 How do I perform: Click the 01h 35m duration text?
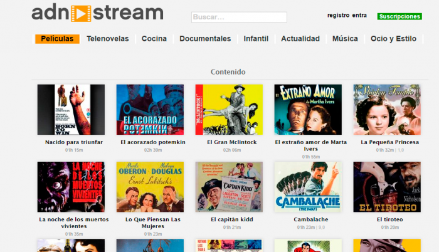(x=74, y=234)
